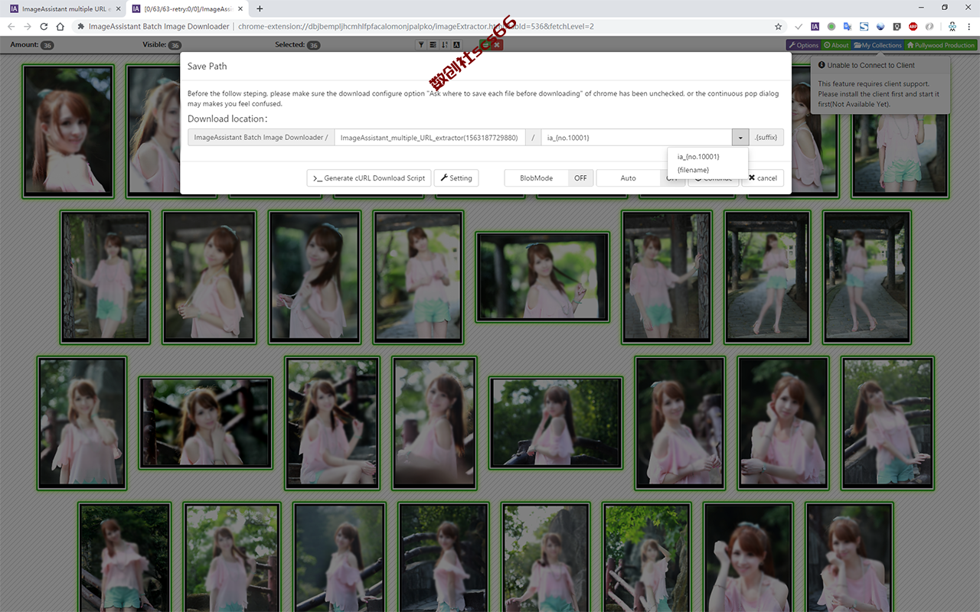Open My Collections
The height and width of the screenshot is (612, 980).
coord(877,45)
